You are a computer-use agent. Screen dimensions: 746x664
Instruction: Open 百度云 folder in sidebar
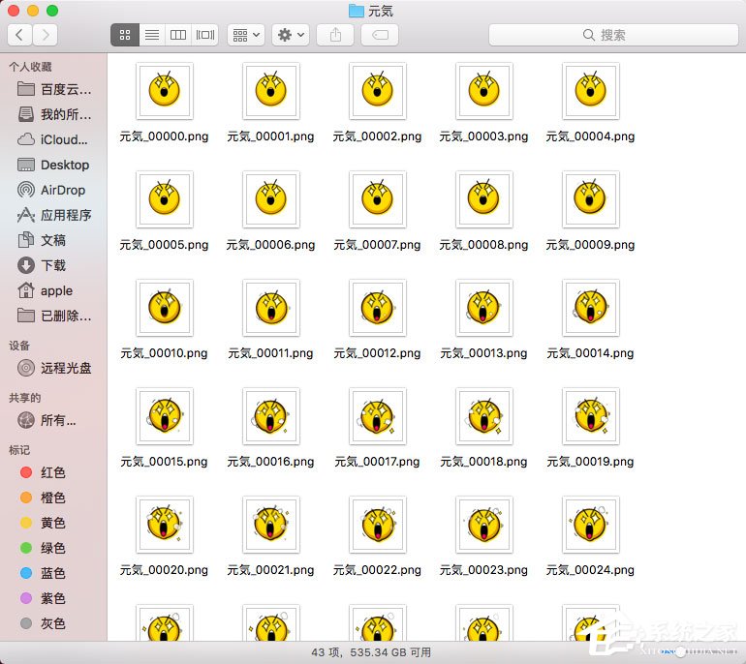tap(53, 89)
